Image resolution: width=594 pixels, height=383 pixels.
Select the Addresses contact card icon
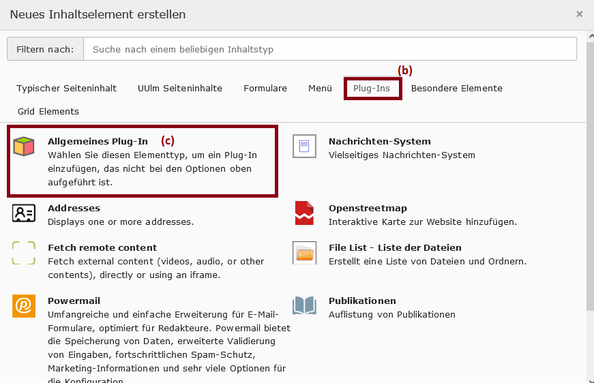(23, 213)
